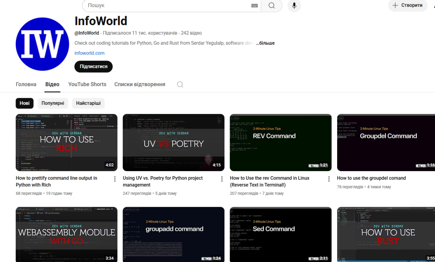435x262 pixels.
Task: Click the 4:15 duration badge
Action: pos(216,165)
